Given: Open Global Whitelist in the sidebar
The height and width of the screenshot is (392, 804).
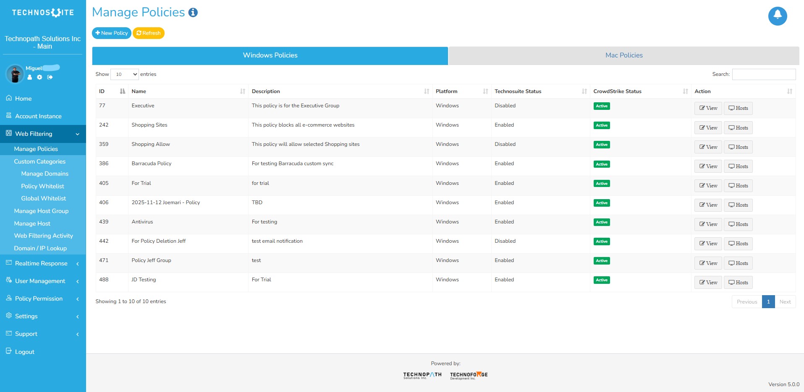Looking at the screenshot, I should (x=43, y=198).
